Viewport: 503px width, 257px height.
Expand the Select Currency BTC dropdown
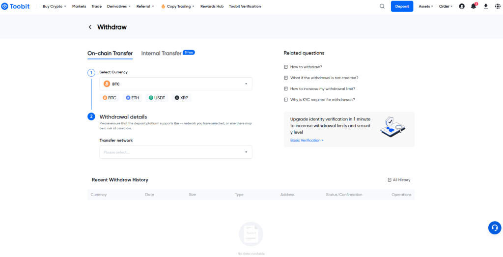click(x=176, y=84)
